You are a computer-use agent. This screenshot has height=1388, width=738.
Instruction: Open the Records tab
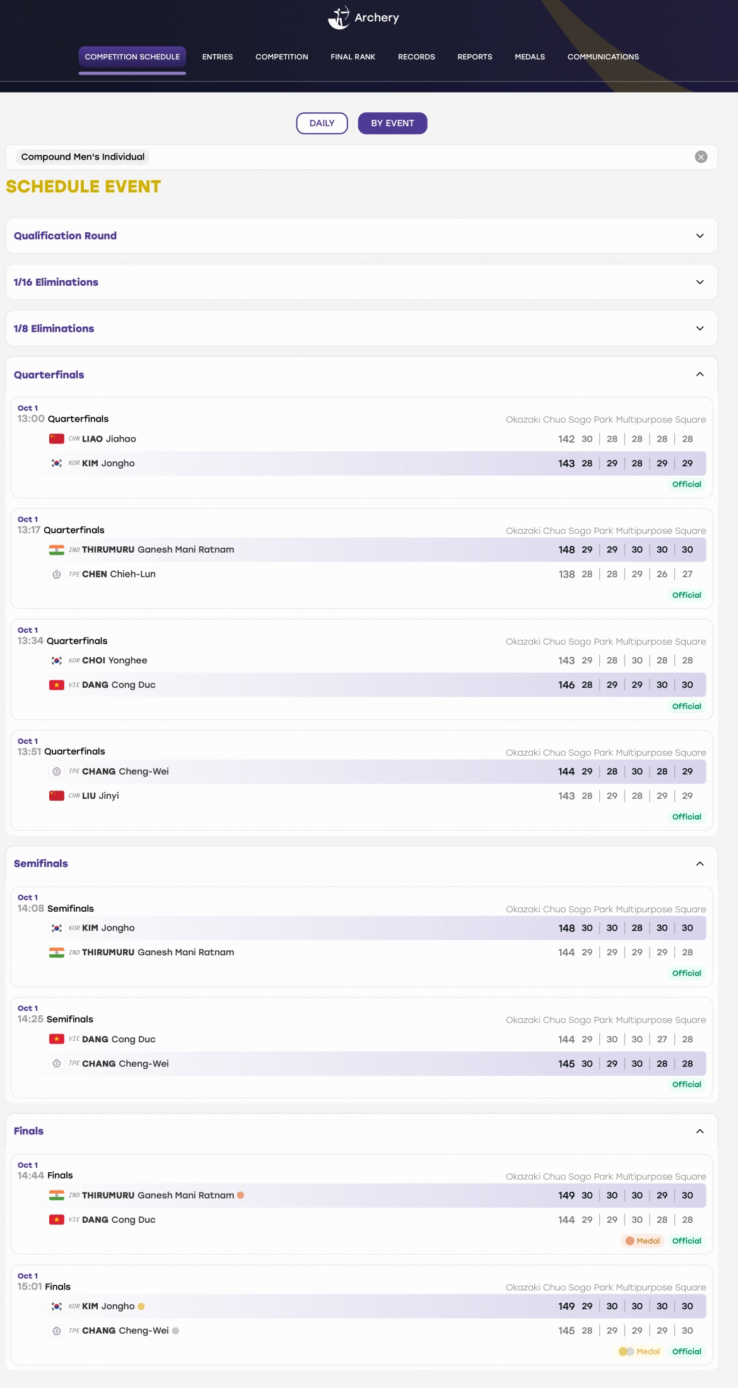(x=416, y=57)
